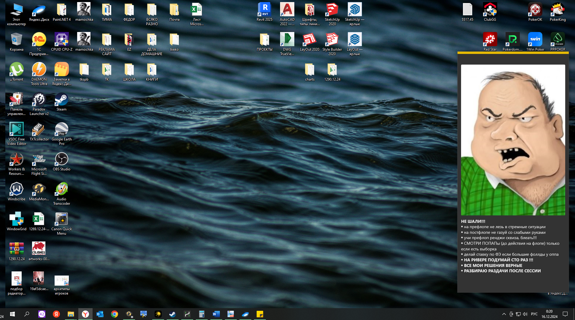Switch РУС keyboard input language
575x320 pixels.
coord(534,314)
